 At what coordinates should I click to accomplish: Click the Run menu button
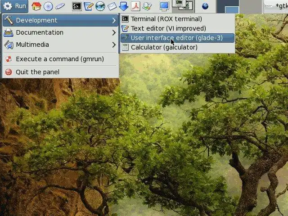14,6
